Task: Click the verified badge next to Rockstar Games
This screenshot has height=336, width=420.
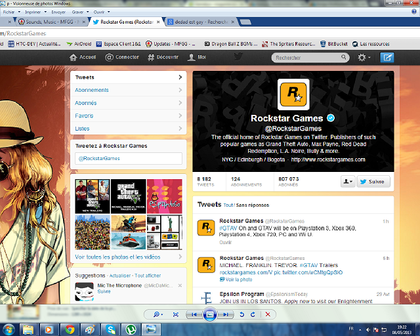Action: click(x=331, y=118)
